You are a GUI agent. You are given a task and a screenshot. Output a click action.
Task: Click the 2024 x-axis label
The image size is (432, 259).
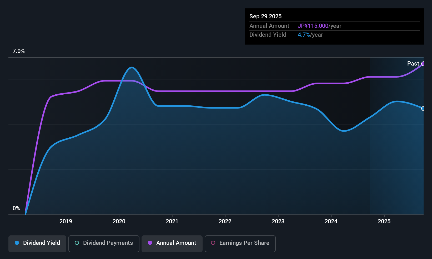(x=331, y=221)
